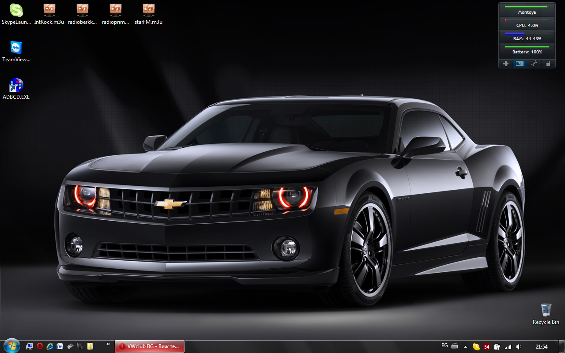Select the ADBCD.EXE desktop shortcut
Viewport: 565px width, 353px height.
click(x=16, y=89)
